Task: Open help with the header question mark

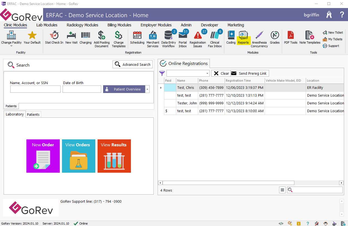Action: pyautogui.click(x=342, y=15)
